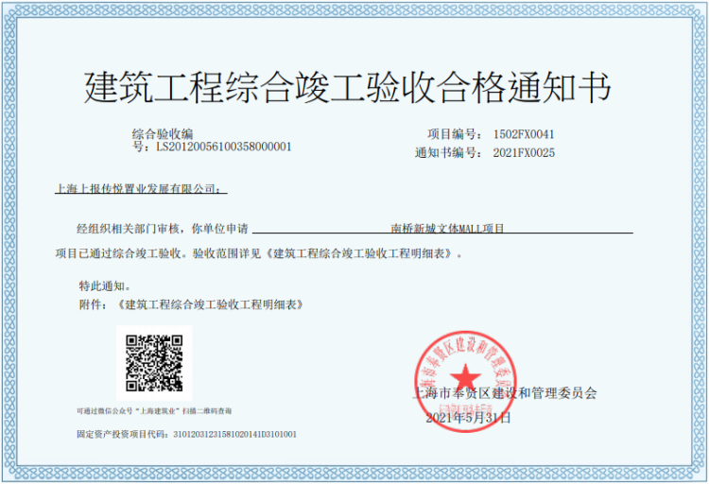Click the 通知书编号 label
The height and width of the screenshot is (484, 709).
(x=443, y=152)
